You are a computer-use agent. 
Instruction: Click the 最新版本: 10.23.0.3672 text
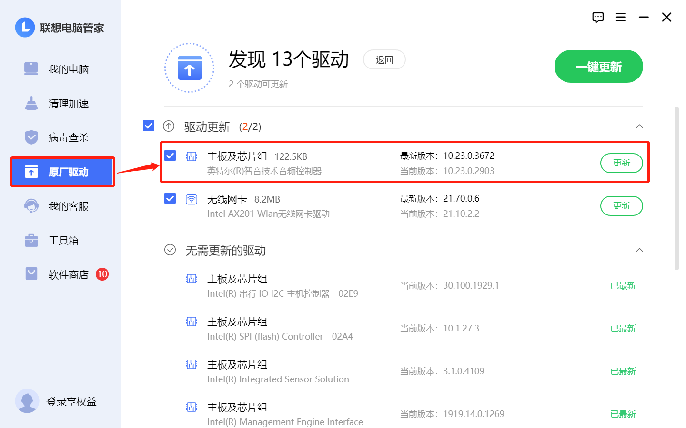pyautogui.click(x=447, y=156)
